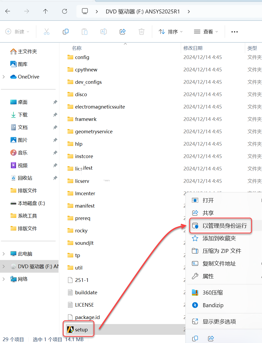Click the computer icon in address bar
262x343 pixels.
[85, 11]
